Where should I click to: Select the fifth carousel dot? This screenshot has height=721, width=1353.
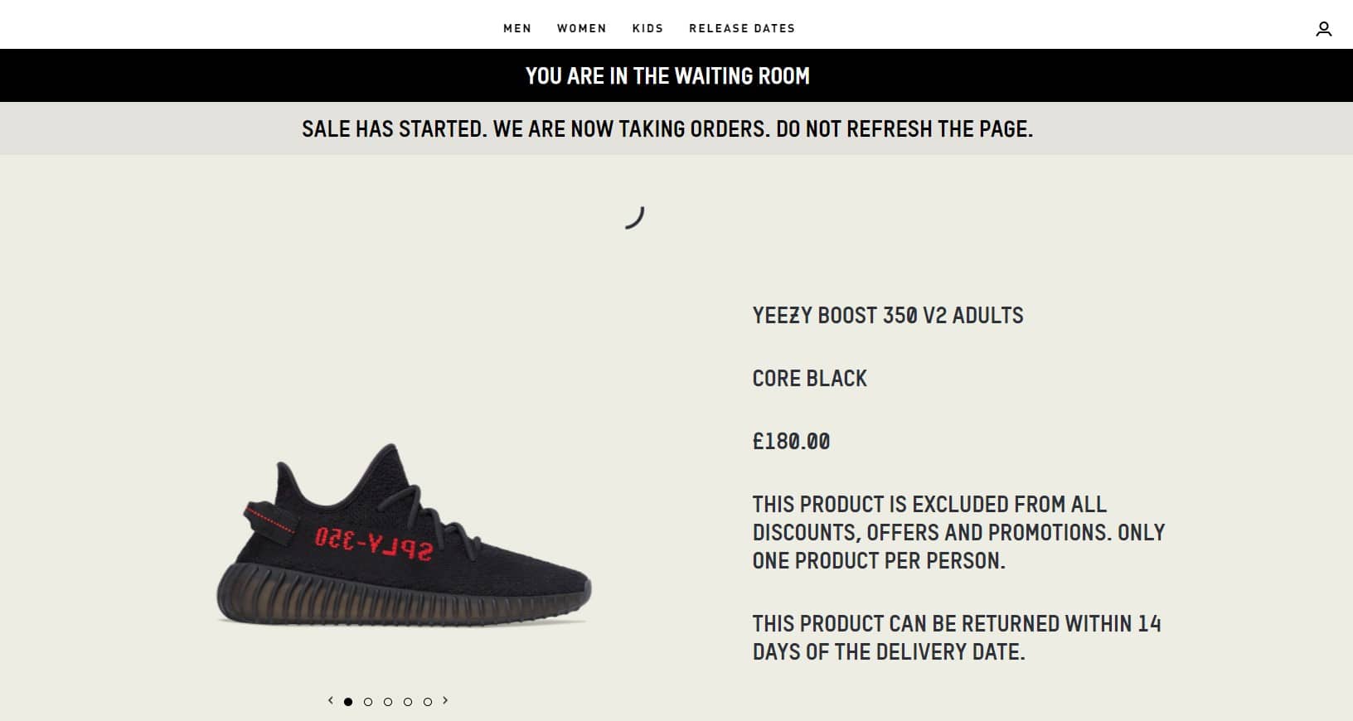pyautogui.click(x=428, y=702)
